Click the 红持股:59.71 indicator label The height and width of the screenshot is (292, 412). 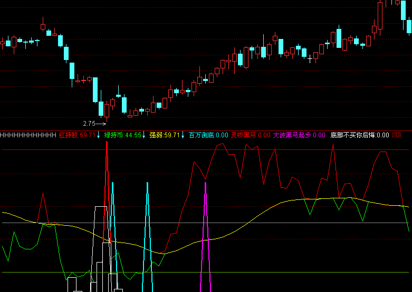click(x=76, y=135)
